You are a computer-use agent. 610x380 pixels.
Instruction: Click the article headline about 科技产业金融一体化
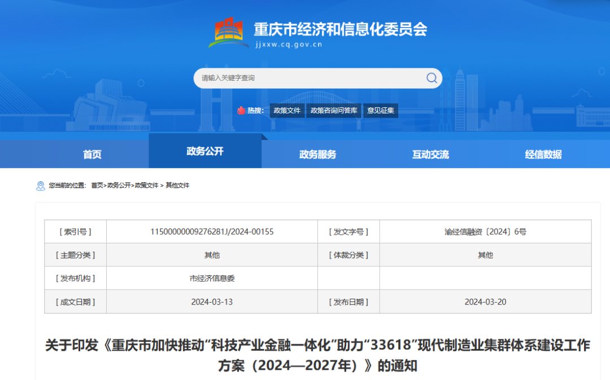317,355
